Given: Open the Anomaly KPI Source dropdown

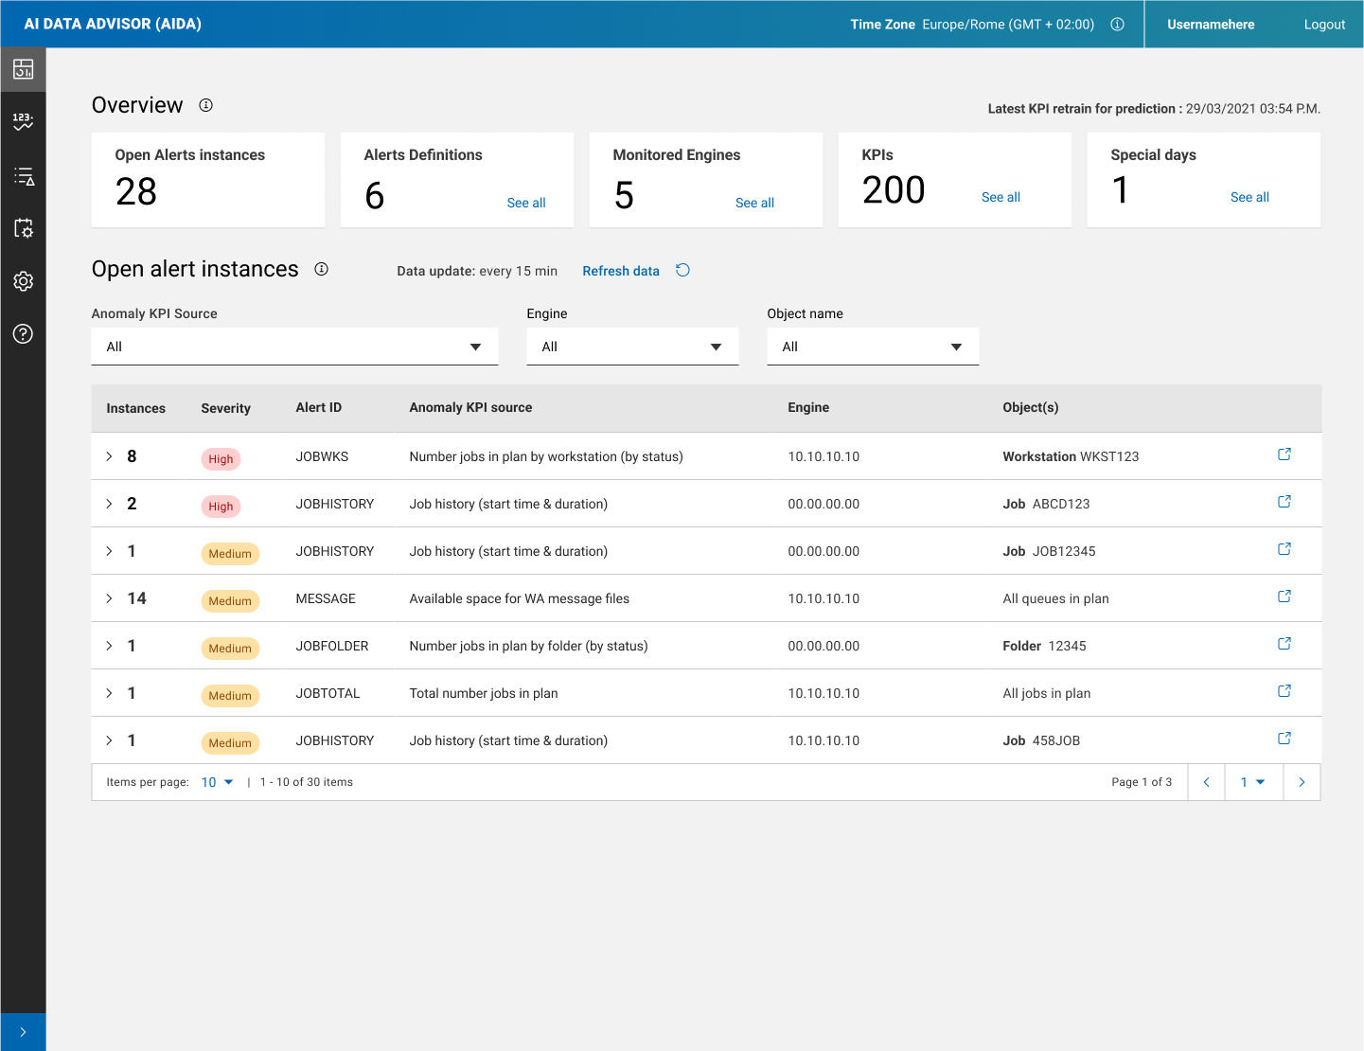Looking at the screenshot, I should pos(294,347).
